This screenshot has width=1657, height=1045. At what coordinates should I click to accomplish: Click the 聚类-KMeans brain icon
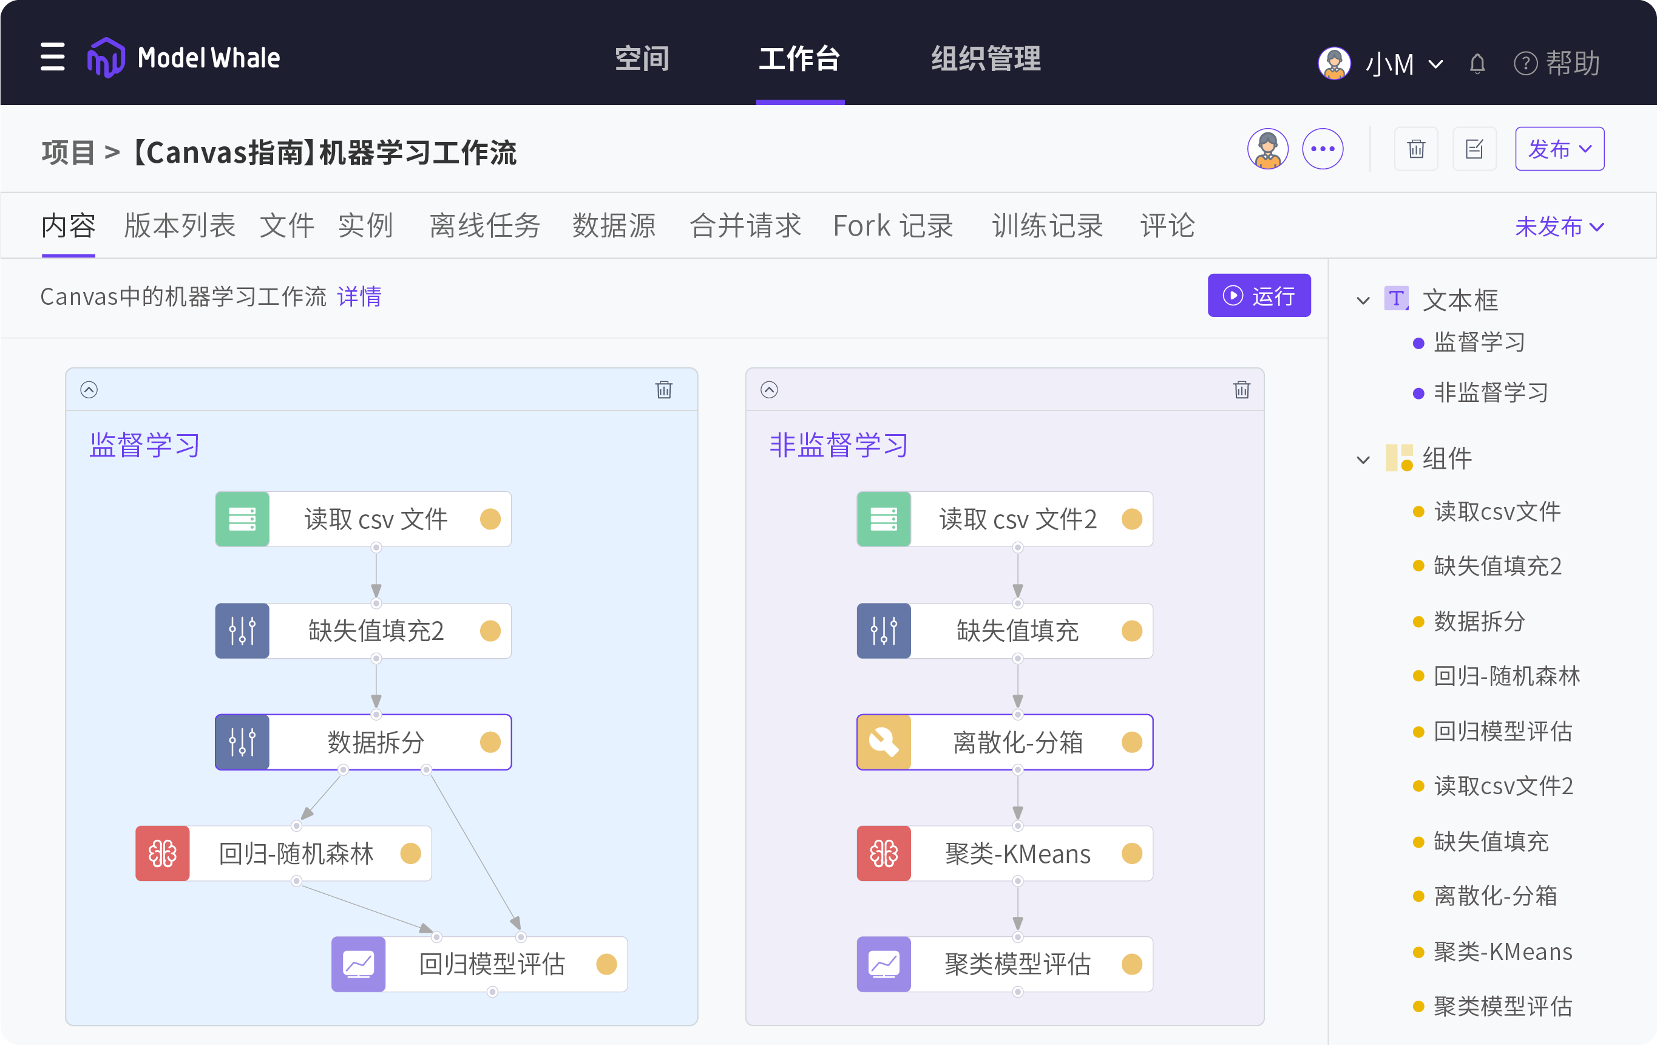click(884, 854)
